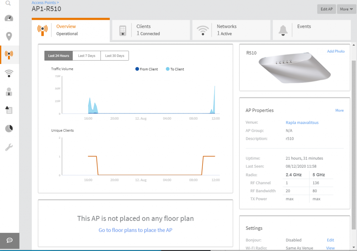Select the Last 24 Hours range

(x=59, y=56)
